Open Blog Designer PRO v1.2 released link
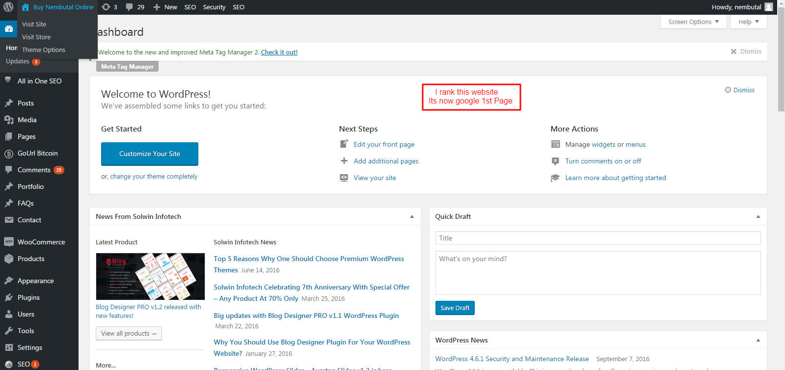 [x=148, y=311]
